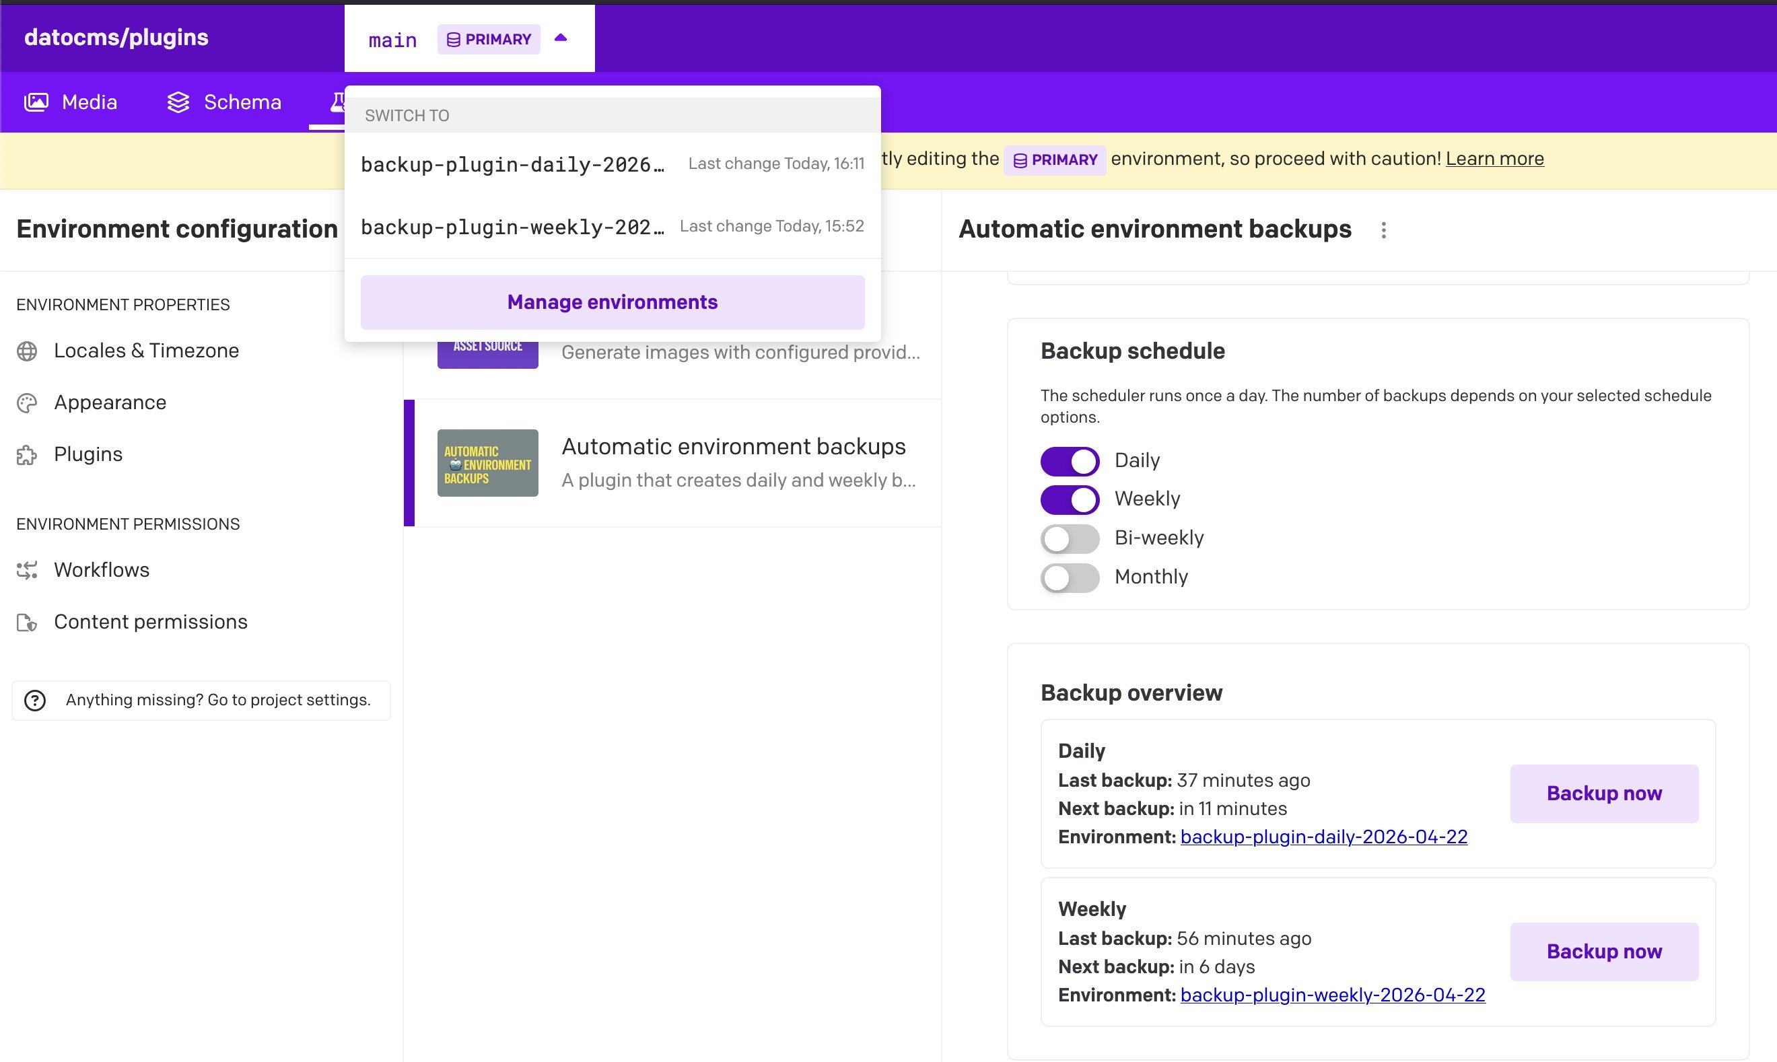Click 'Generate images with configured provid...' description
This screenshot has height=1062, width=1777.
pyautogui.click(x=740, y=353)
